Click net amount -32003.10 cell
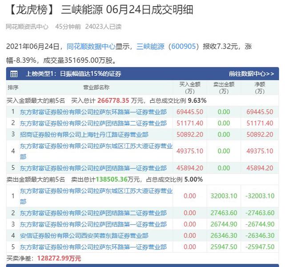The width and height of the screenshot is (286, 267). 260,196
